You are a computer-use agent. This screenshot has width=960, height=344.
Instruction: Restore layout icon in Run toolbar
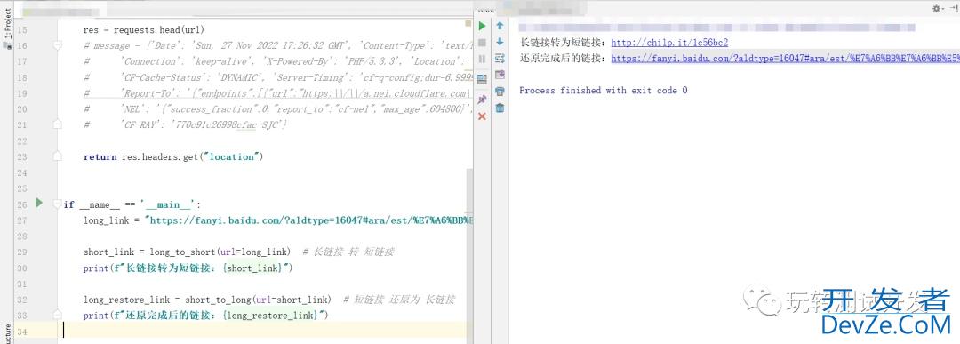pyautogui.click(x=482, y=79)
